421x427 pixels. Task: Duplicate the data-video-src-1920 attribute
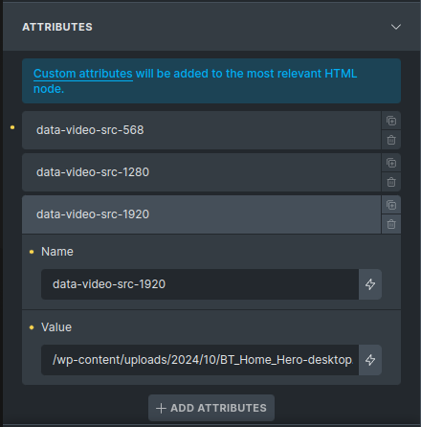click(391, 205)
